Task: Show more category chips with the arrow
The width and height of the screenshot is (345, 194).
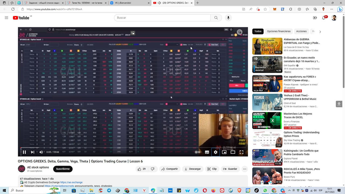Action: [x=320, y=32]
